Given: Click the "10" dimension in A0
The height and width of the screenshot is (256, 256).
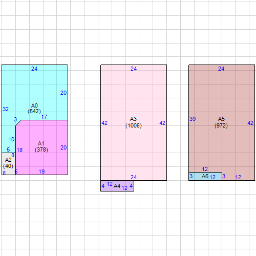Looking at the screenshot, I should (x=11, y=139).
